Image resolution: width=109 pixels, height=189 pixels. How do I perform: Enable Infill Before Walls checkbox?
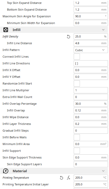[77, 137]
